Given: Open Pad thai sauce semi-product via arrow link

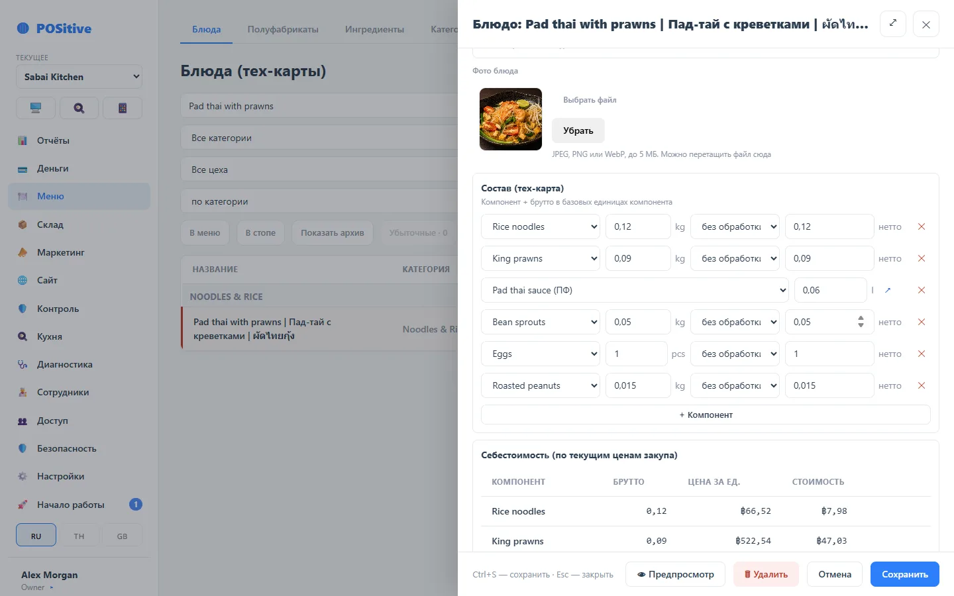Looking at the screenshot, I should tap(888, 290).
